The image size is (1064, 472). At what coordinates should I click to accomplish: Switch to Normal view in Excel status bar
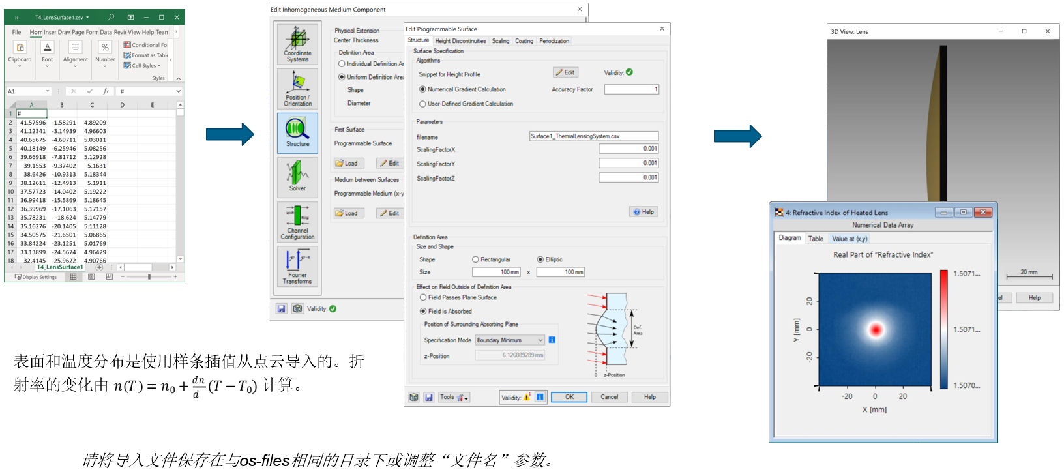click(x=73, y=277)
